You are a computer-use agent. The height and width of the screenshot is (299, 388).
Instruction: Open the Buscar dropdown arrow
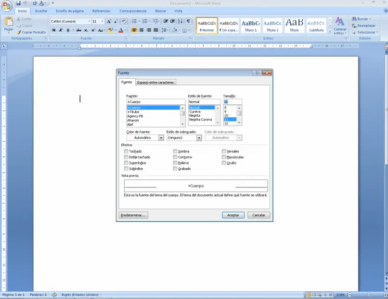[x=370, y=19]
